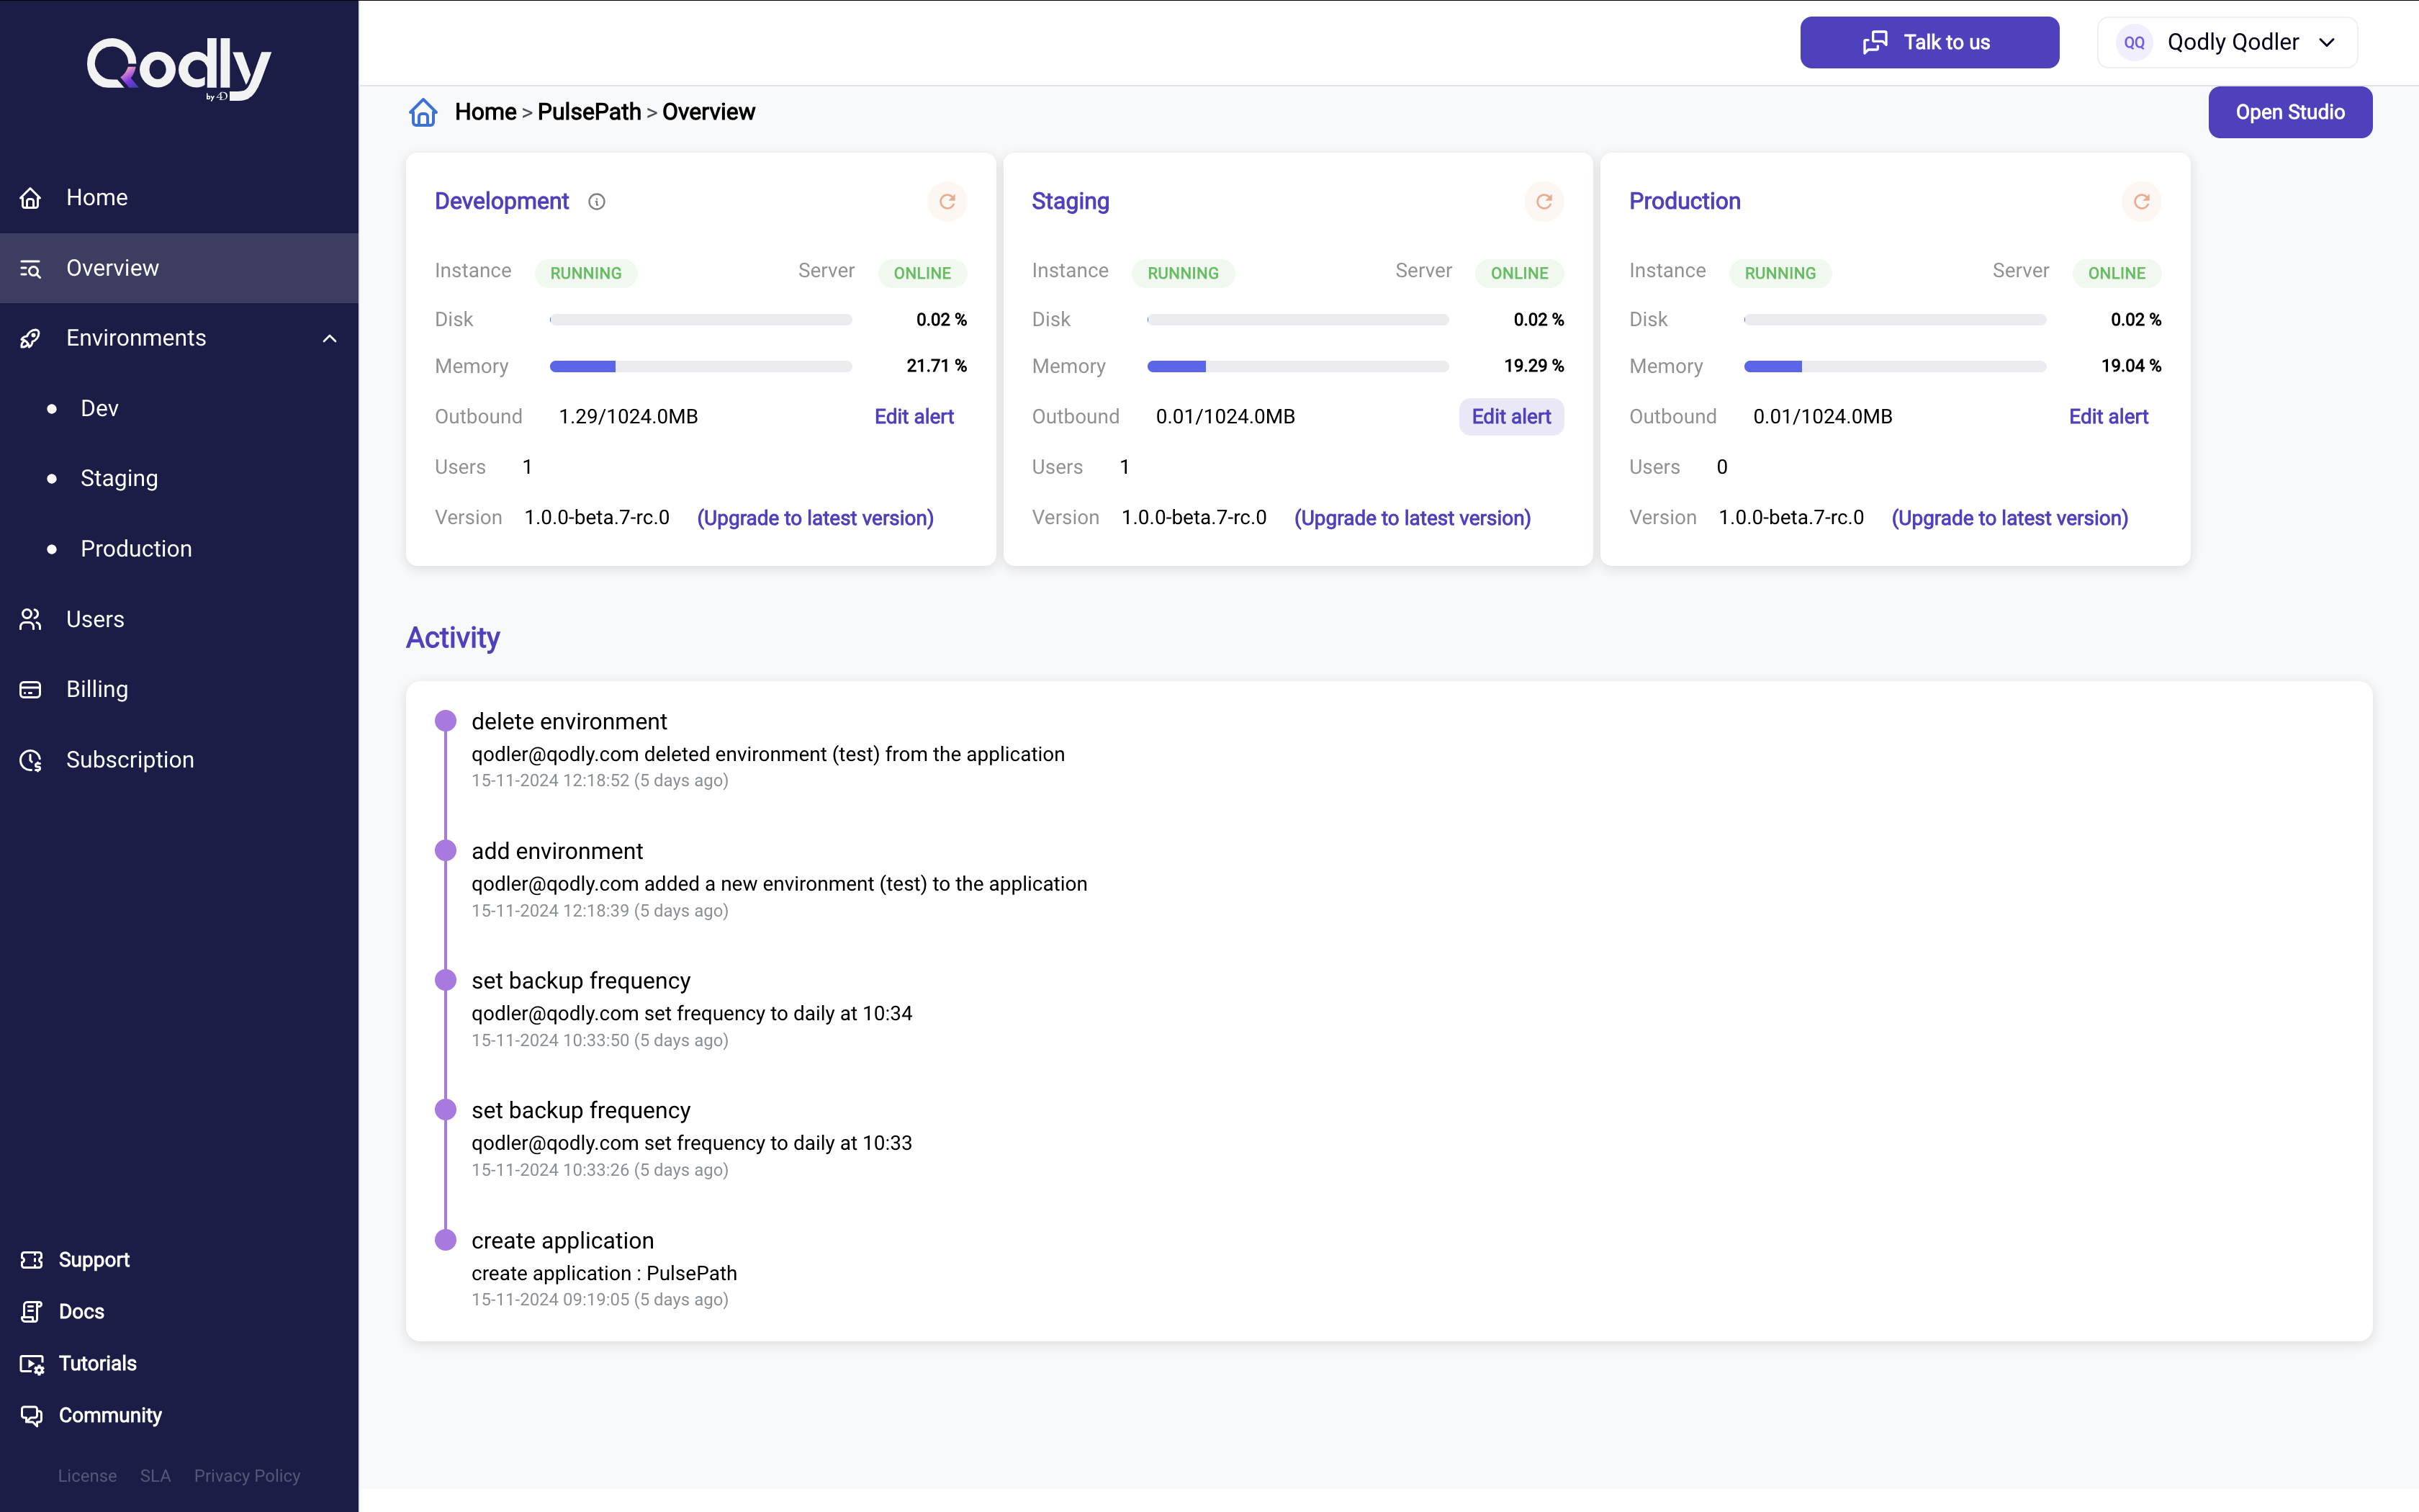This screenshot has height=1512, width=2419.
Task: Refresh the Development environment card
Action: (x=947, y=202)
